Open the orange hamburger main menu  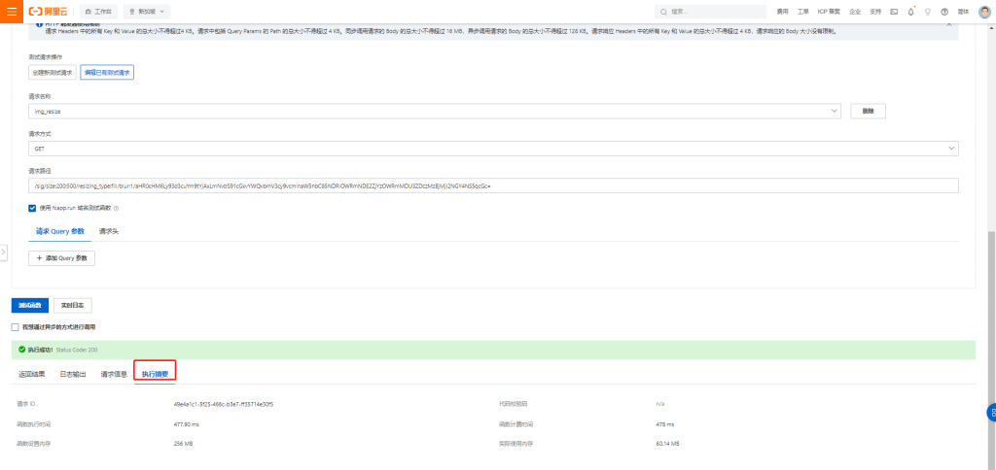click(x=12, y=12)
